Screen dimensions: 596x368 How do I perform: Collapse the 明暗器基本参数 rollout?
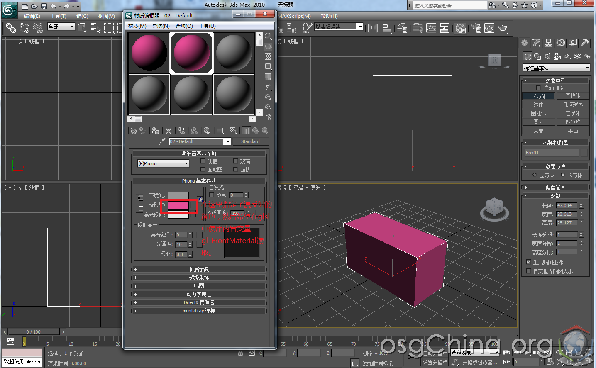pyautogui.click(x=199, y=154)
